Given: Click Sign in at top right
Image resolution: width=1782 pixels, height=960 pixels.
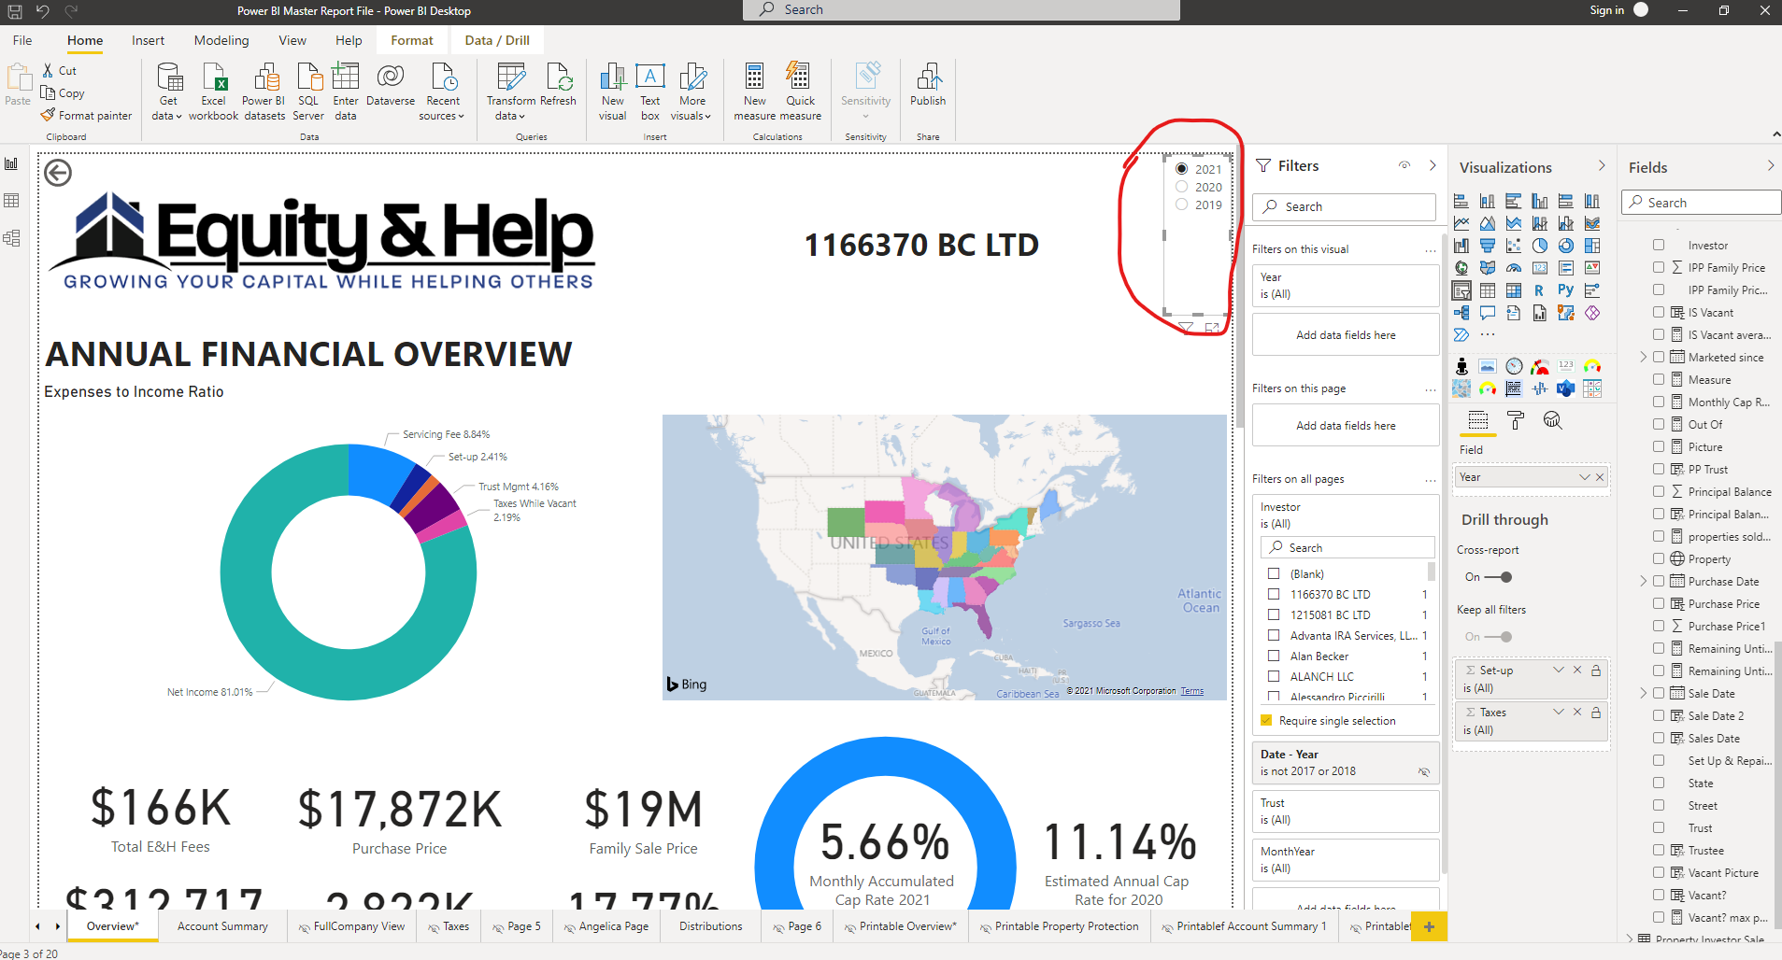Looking at the screenshot, I should (1606, 10).
